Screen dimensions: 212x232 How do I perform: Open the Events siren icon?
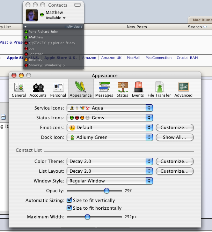point(138,87)
